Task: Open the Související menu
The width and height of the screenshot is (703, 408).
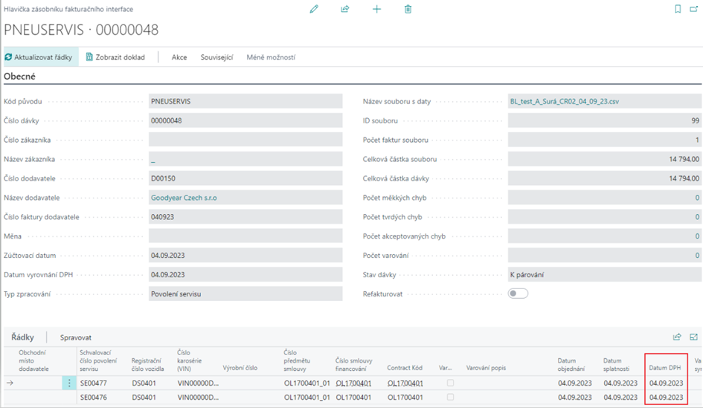Action: 216,57
